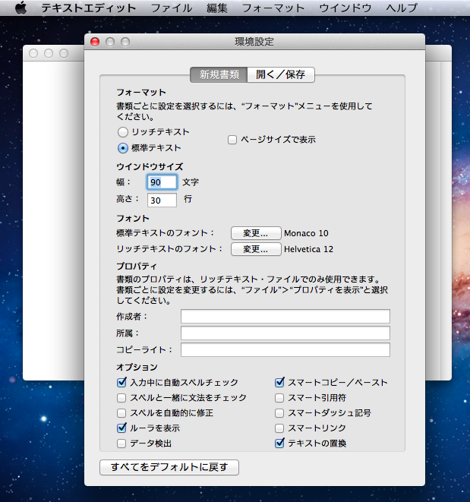Click the Monaco 10 font label
Screen dimensions: 470x502
click(x=306, y=233)
